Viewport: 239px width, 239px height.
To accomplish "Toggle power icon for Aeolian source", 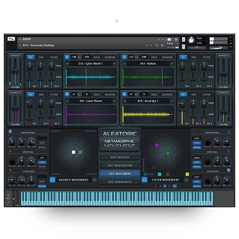I will click(x=124, y=57).
